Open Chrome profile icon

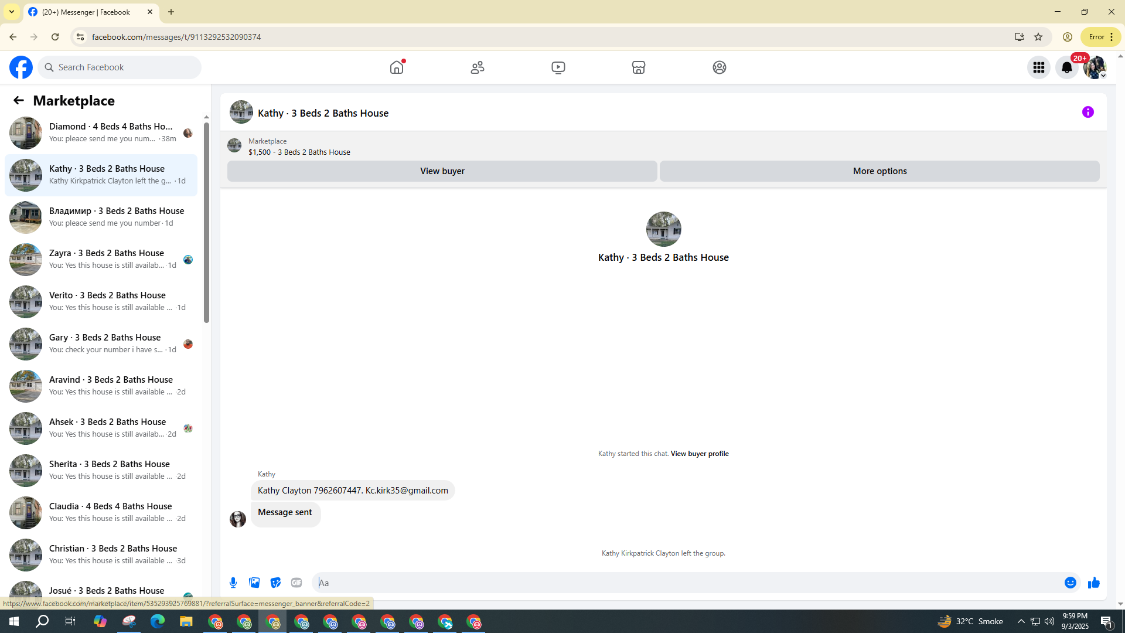pos(1068,37)
